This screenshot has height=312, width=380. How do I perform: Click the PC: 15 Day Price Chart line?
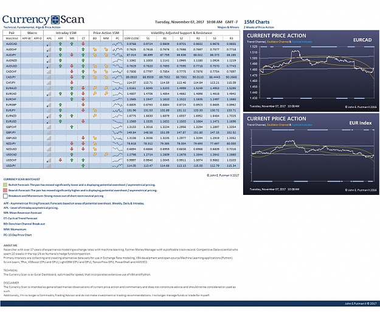point(18,235)
